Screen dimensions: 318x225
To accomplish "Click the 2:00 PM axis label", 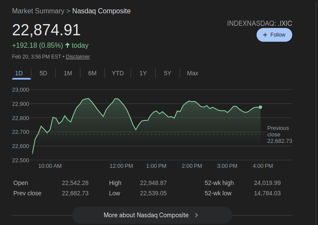I will 192,166.
